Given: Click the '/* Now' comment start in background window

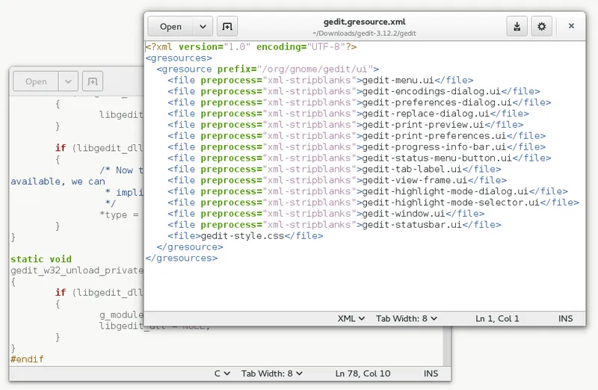Looking at the screenshot, I should pos(117,170).
